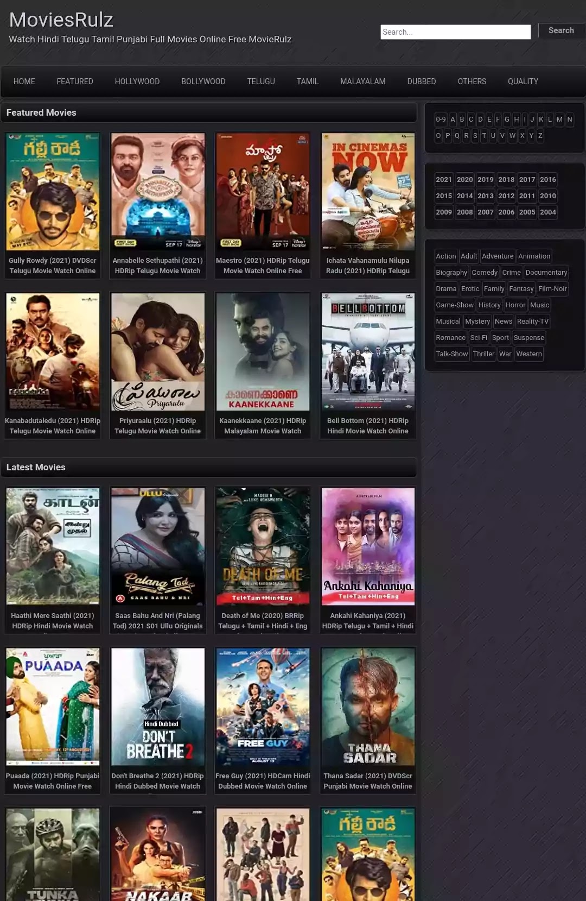The width and height of the screenshot is (586, 901).
Task: Open the Maestro (2021) poster
Action: pos(263,192)
